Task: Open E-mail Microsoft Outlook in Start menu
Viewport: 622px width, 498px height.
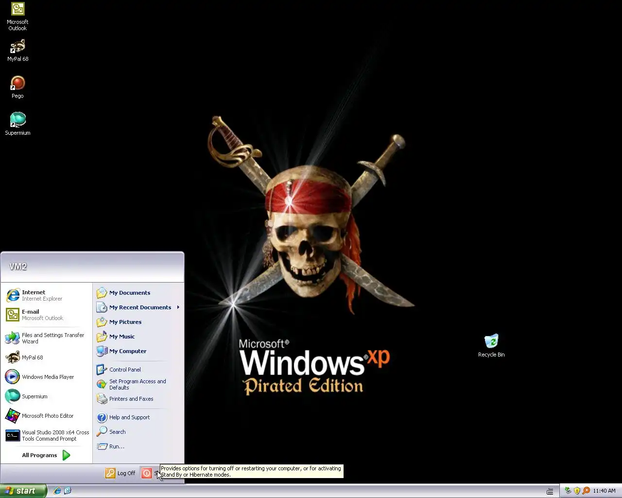Action: 47,315
